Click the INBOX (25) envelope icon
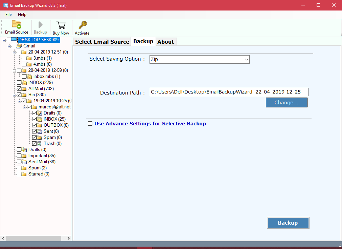The height and width of the screenshot is (249, 342). (x=39, y=119)
